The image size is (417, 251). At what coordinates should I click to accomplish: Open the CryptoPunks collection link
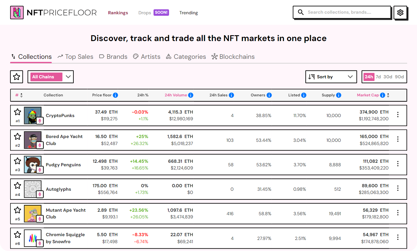click(x=60, y=116)
